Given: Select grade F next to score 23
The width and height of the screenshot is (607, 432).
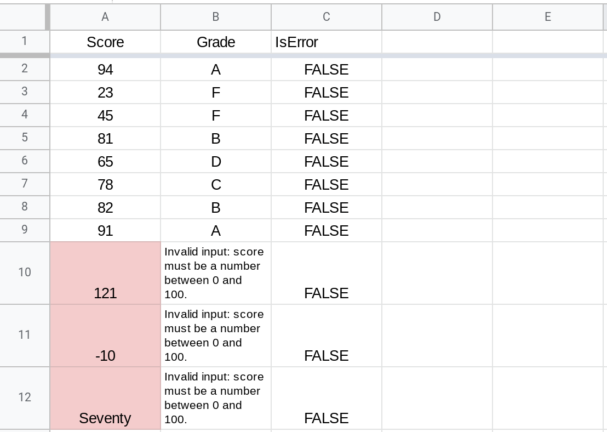Looking at the screenshot, I should click(x=216, y=92).
